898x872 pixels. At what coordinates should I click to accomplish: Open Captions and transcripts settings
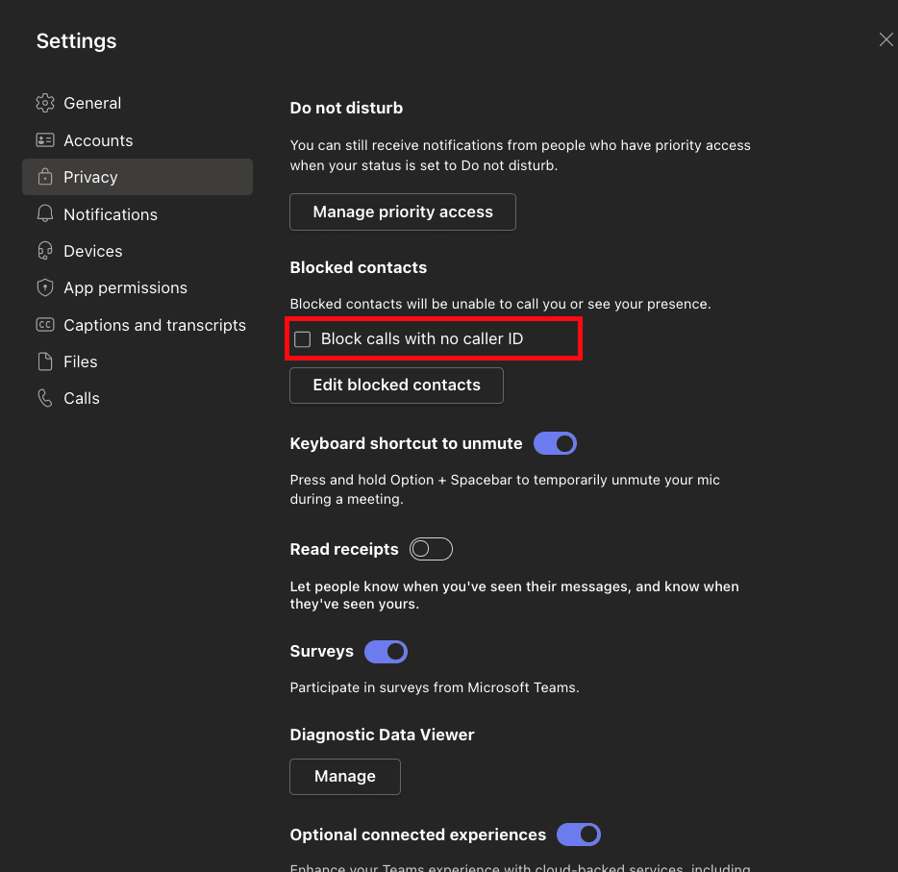[137, 325]
